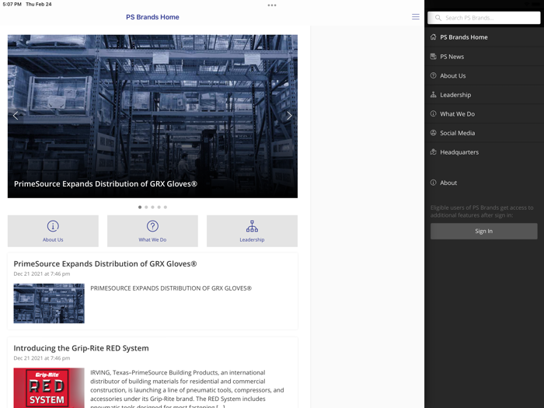Select the fifth carousel dot

166,207
